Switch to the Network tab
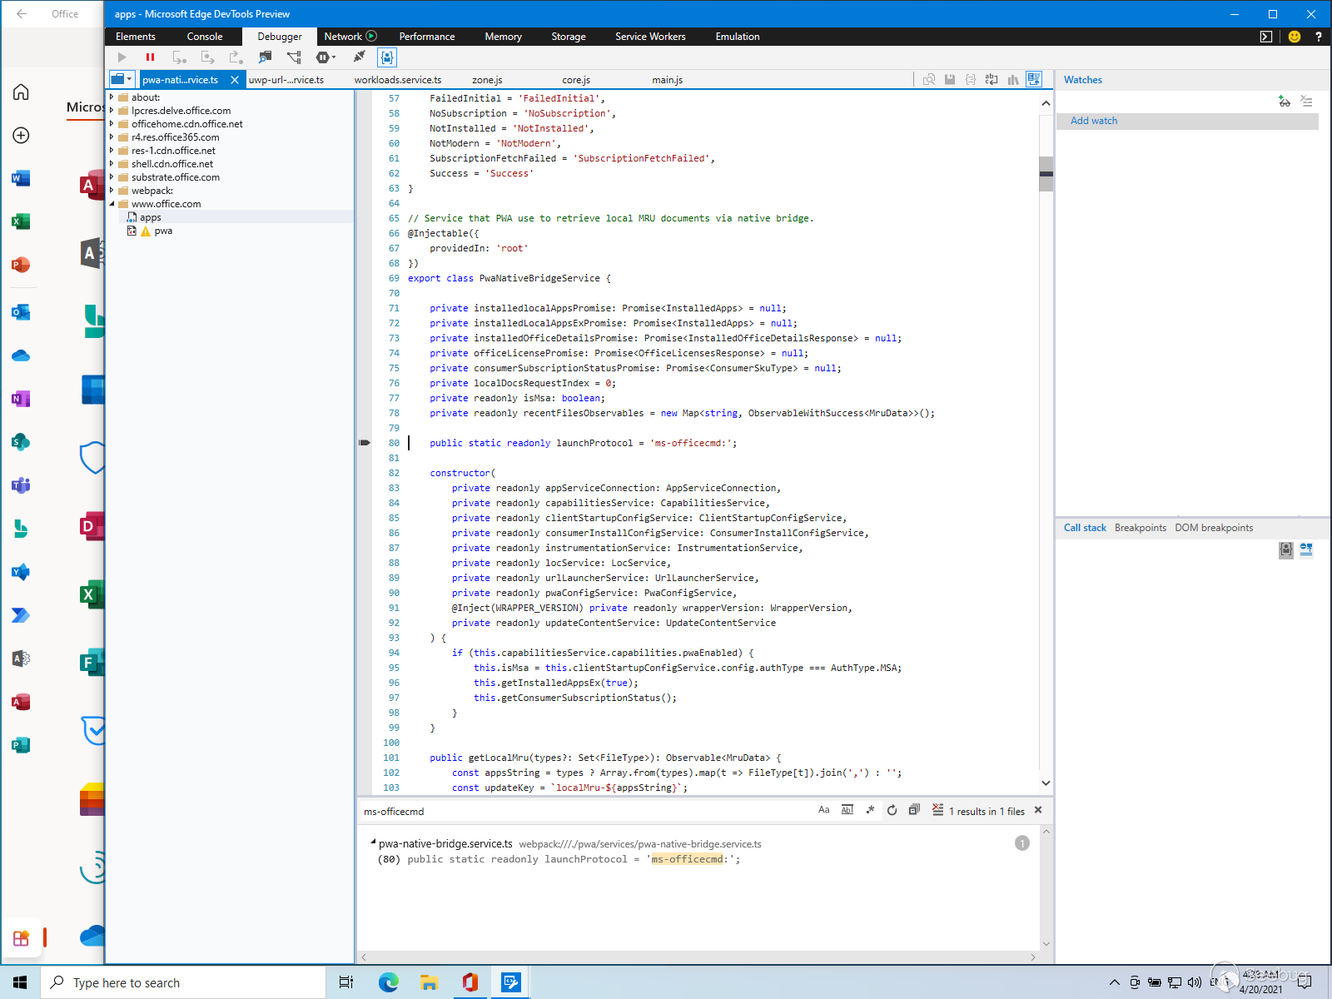 (x=342, y=37)
